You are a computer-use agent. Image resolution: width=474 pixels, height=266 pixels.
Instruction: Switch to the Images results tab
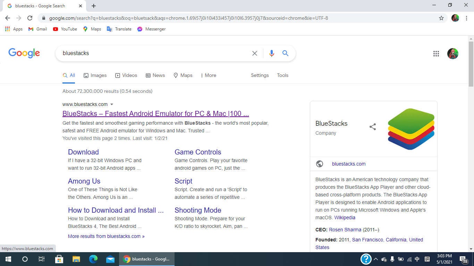(95, 75)
